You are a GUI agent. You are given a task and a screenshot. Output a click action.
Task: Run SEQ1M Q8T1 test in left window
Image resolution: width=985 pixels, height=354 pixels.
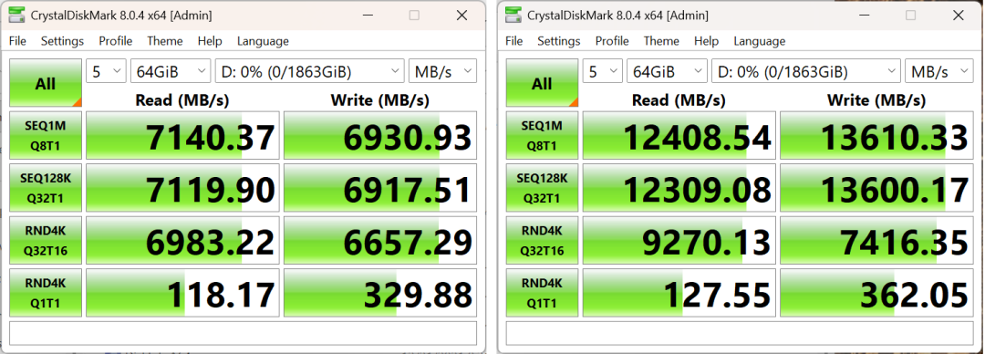point(46,135)
